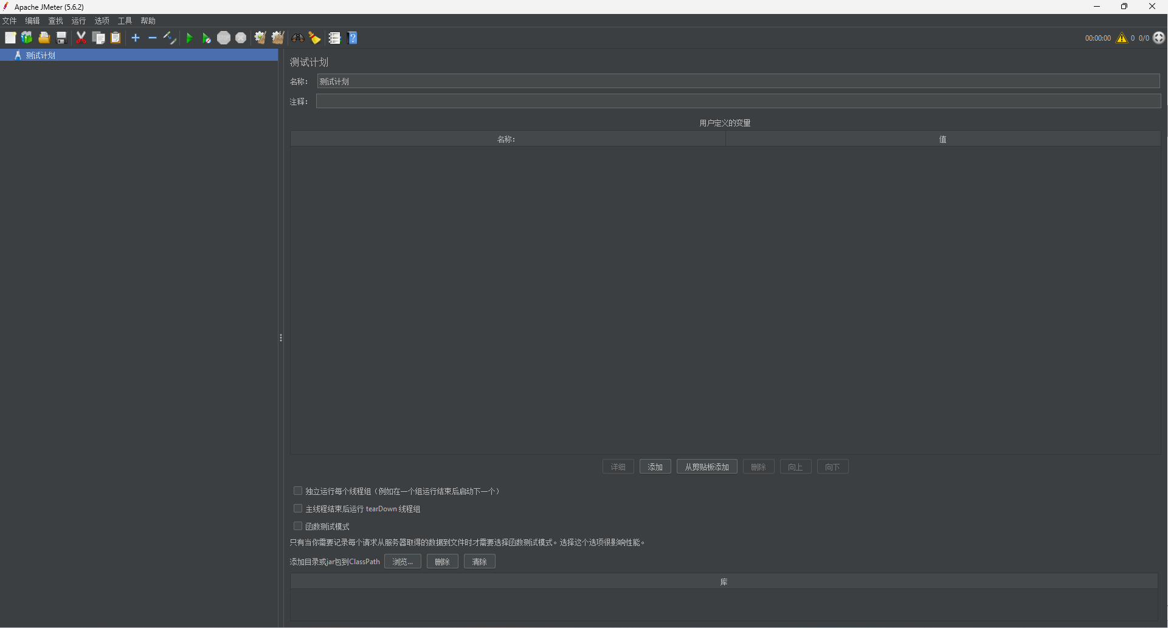Select 测试计划 node in the tree

click(139, 55)
